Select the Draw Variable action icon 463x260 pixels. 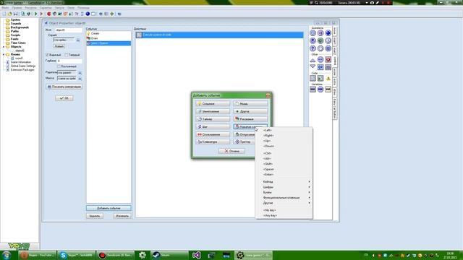(328, 90)
